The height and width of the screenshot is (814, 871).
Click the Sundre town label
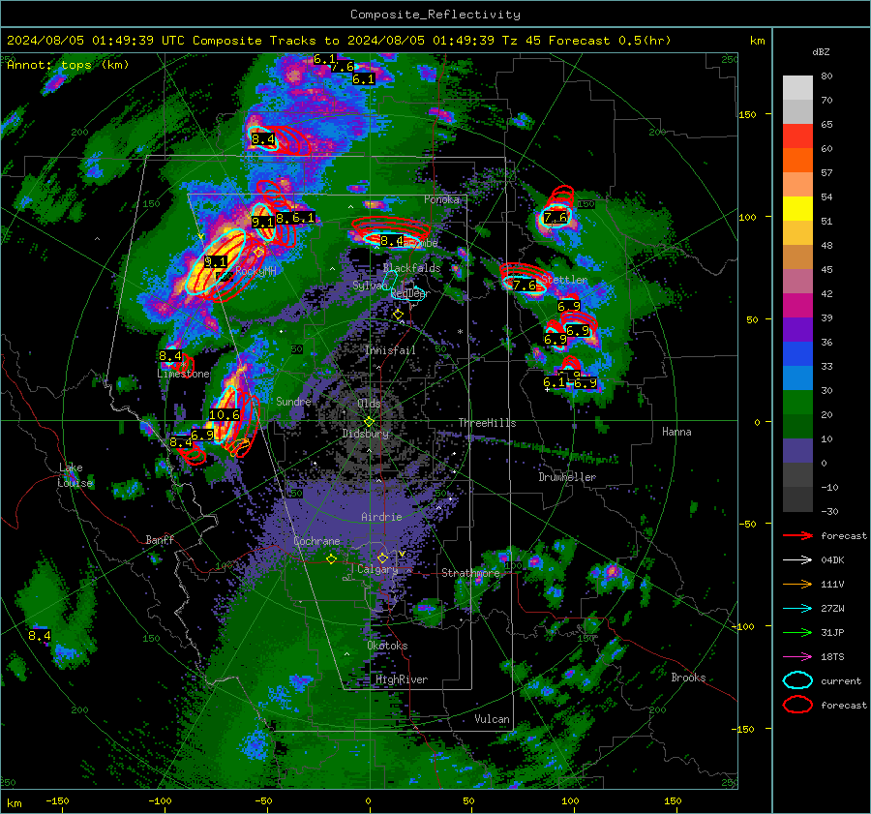click(x=293, y=401)
